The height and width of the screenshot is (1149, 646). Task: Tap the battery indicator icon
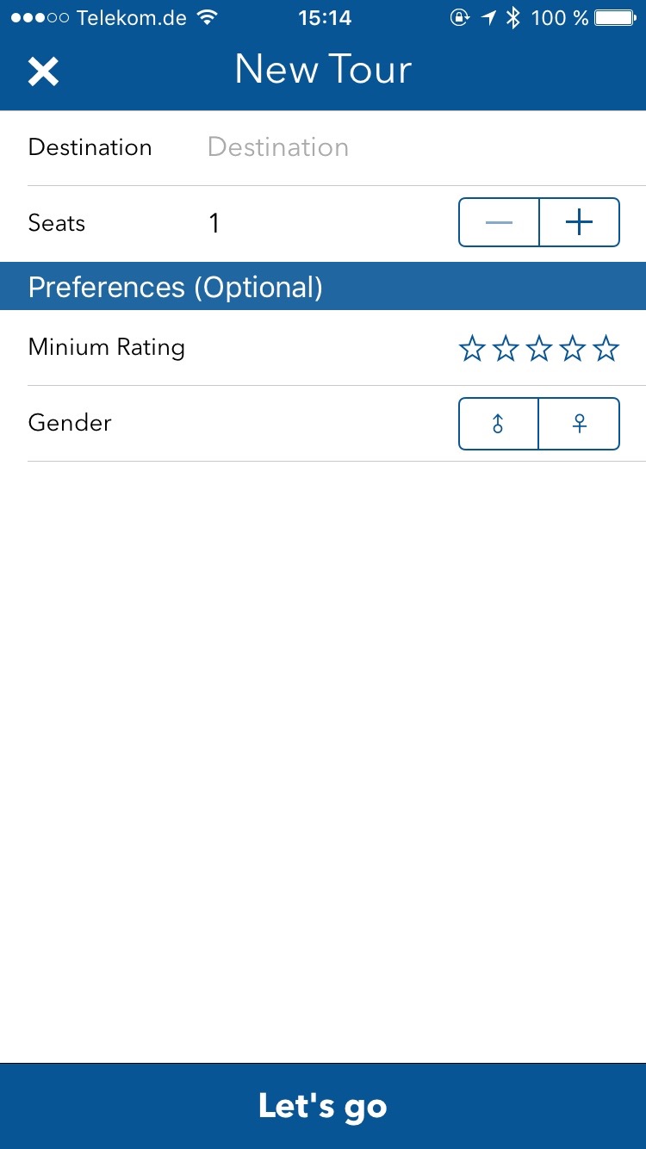615,17
